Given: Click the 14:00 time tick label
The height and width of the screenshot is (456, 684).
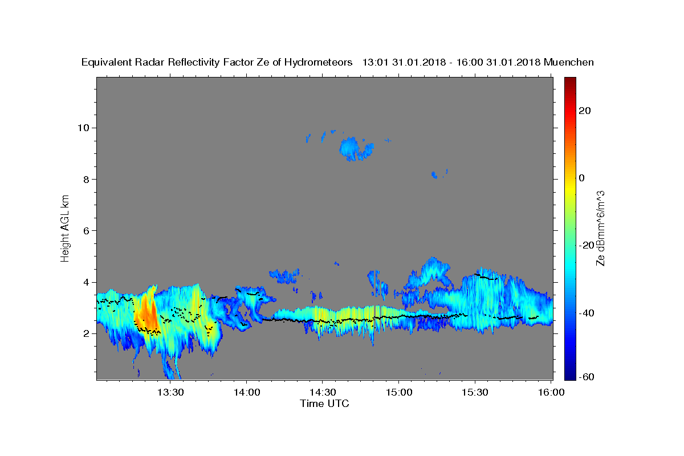Looking at the screenshot, I should click(x=247, y=393).
